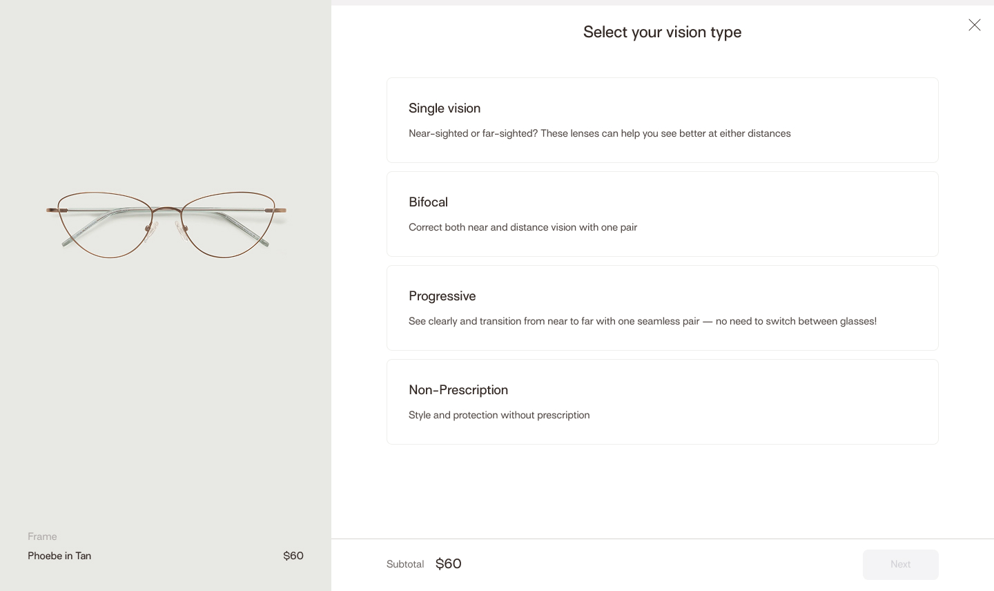Image resolution: width=994 pixels, height=591 pixels.
Task: Click the Phoebe in Tan frame name
Action: point(59,556)
